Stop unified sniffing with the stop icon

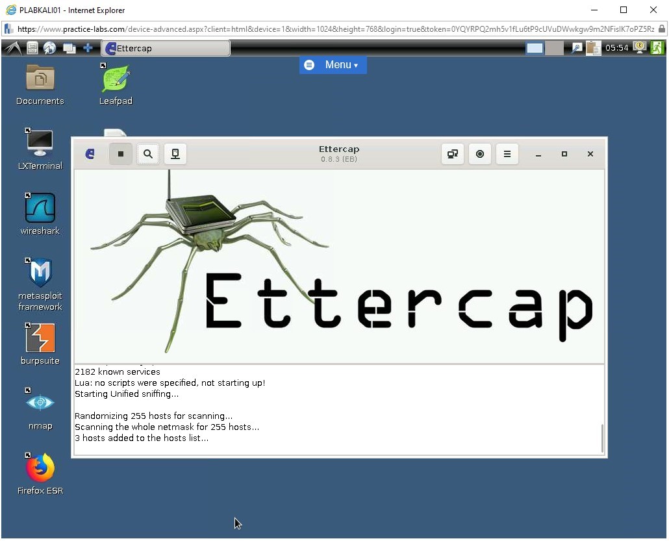point(121,154)
